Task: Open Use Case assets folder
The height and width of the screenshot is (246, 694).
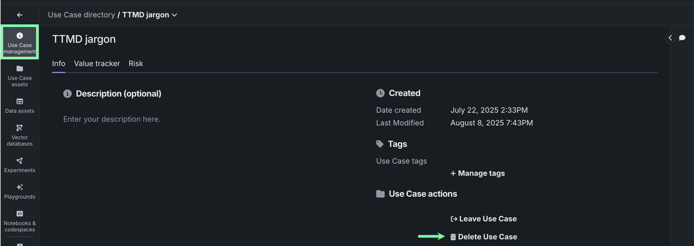Action: [20, 75]
